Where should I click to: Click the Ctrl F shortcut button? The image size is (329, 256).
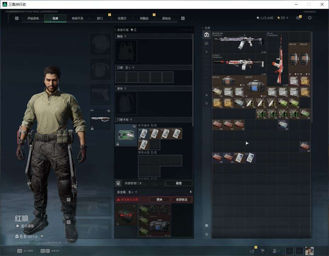coord(50,251)
